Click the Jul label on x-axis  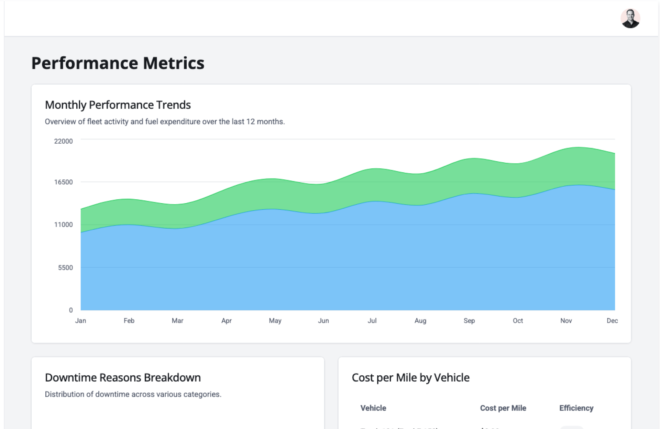[372, 321]
